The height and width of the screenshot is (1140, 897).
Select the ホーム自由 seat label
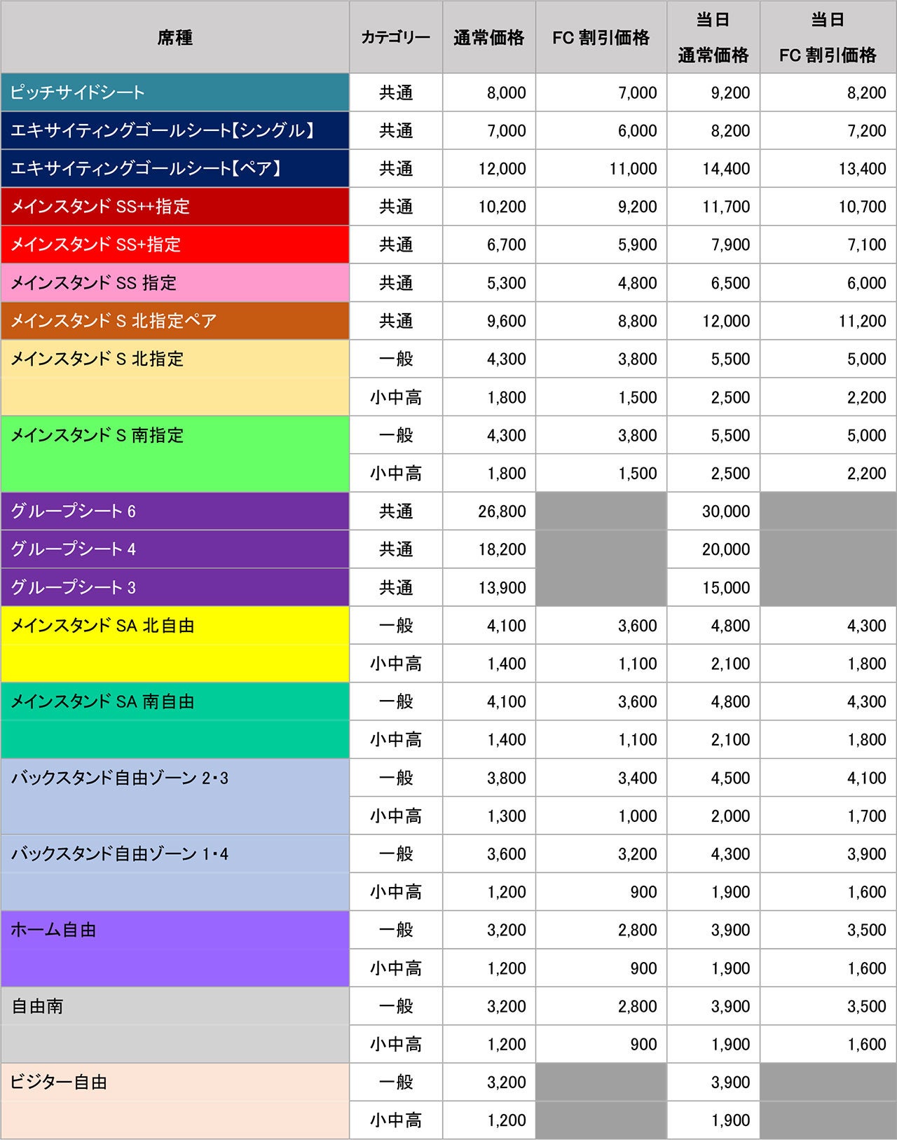coord(175,949)
